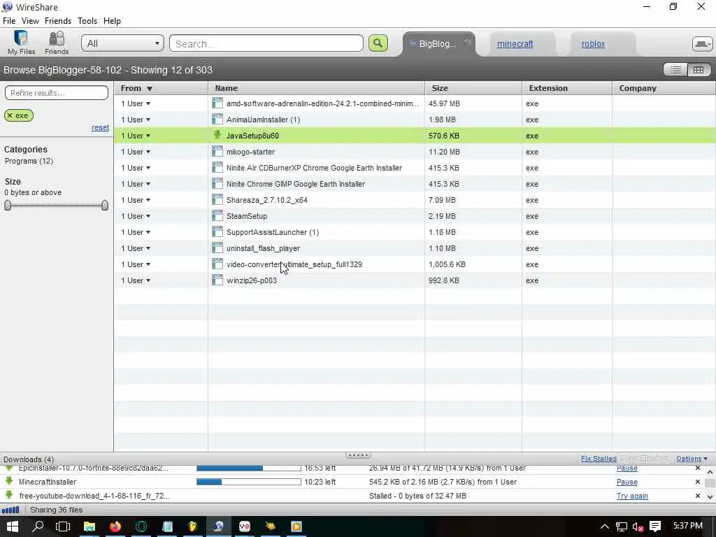Sort by the Name column header
This screenshot has height=537, width=716.
pos(316,88)
